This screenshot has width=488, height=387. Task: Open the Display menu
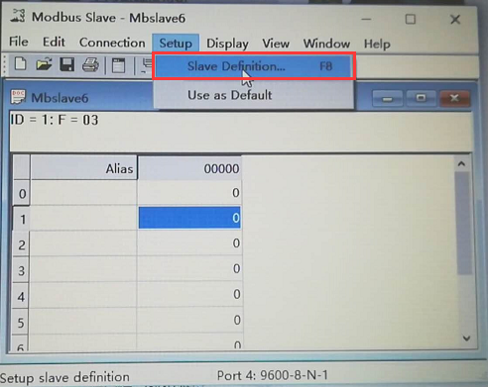click(227, 44)
